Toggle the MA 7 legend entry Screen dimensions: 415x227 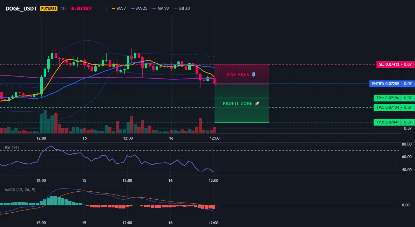[x=119, y=8]
